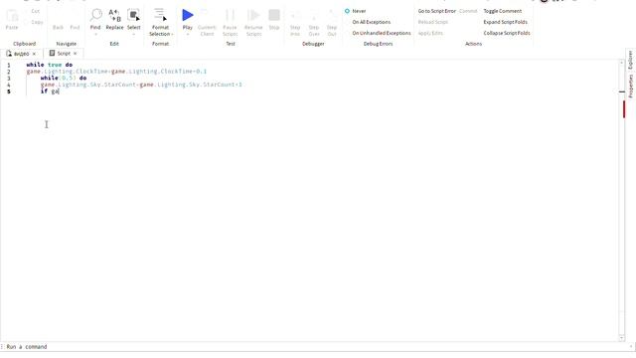Click the Stop square icon
The image size is (636, 358).
click(274, 16)
